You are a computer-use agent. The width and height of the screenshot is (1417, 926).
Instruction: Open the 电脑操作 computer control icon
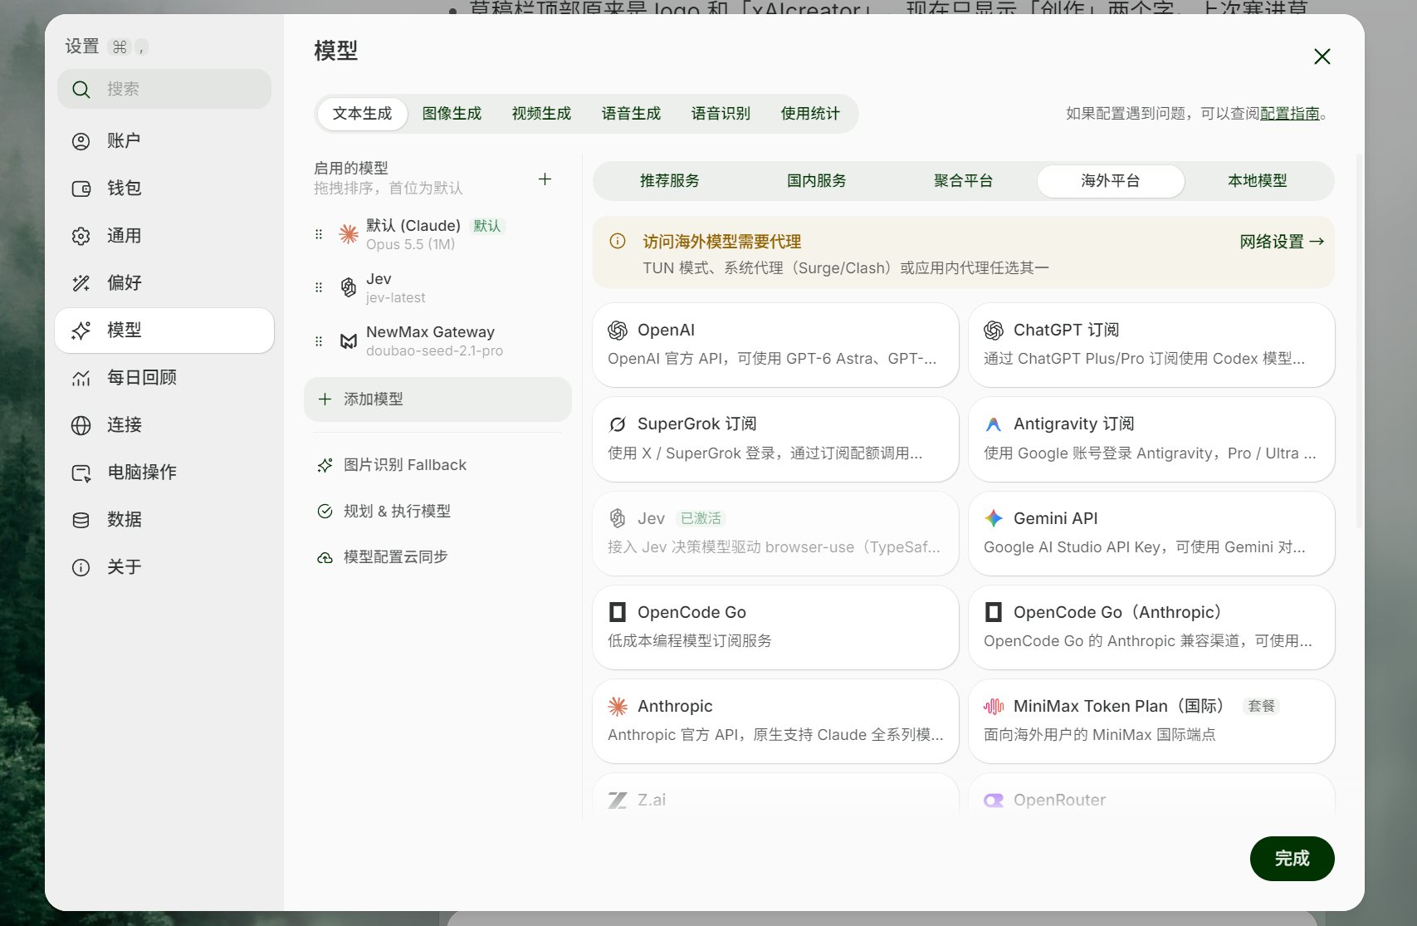[81, 473]
